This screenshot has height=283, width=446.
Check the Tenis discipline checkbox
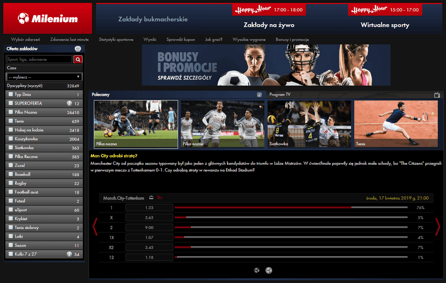point(11,121)
